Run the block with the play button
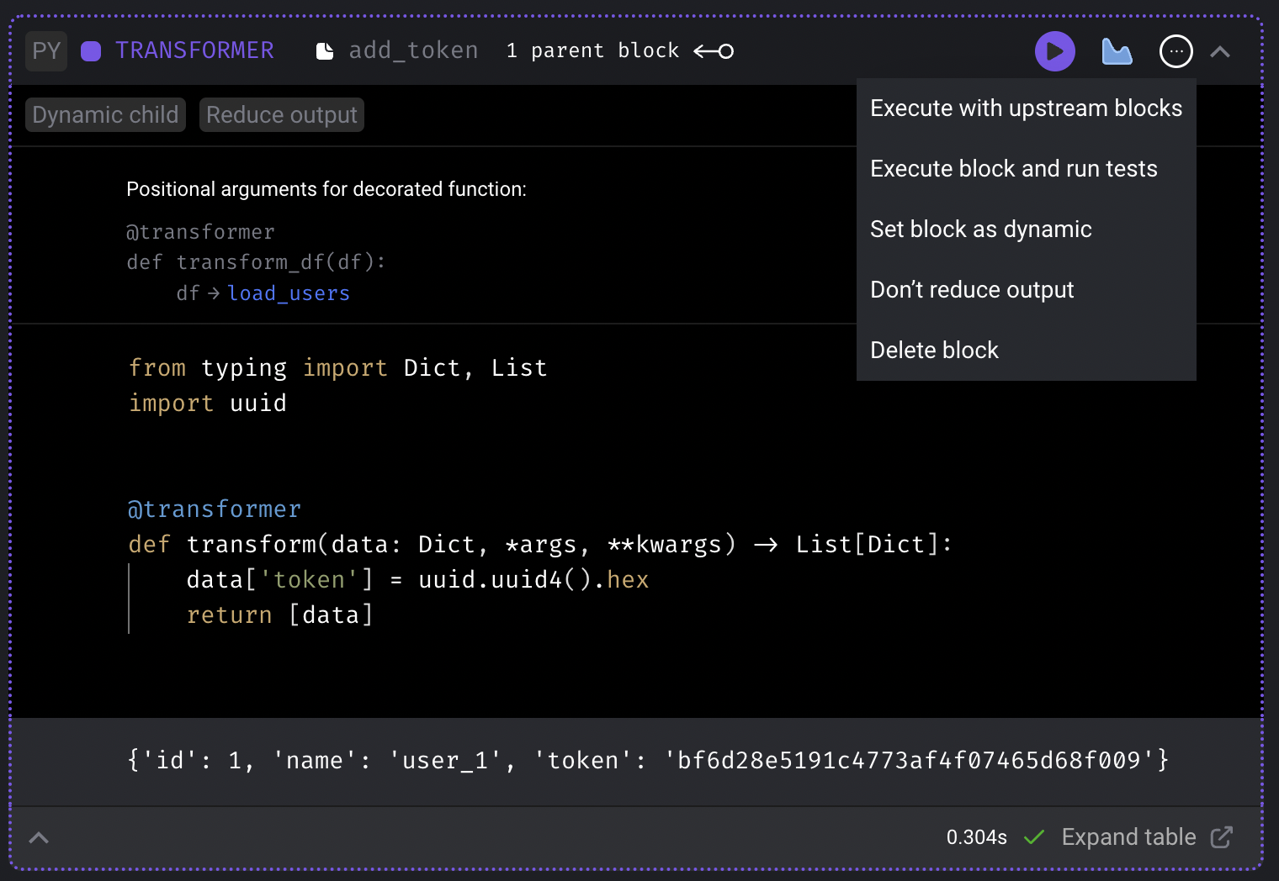The image size is (1279, 881). pos(1054,51)
